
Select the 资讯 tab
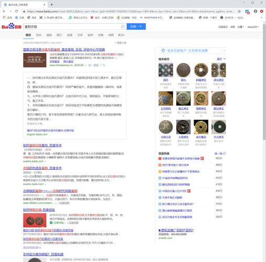coord(39,35)
